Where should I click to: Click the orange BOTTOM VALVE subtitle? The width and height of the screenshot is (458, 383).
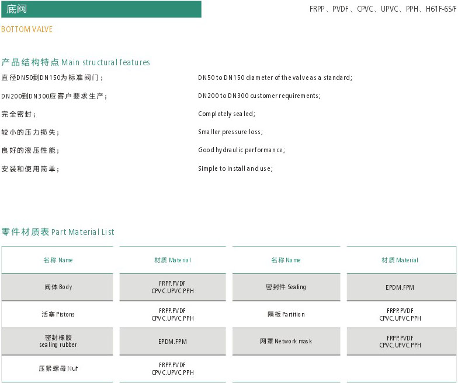click(x=27, y=29)
